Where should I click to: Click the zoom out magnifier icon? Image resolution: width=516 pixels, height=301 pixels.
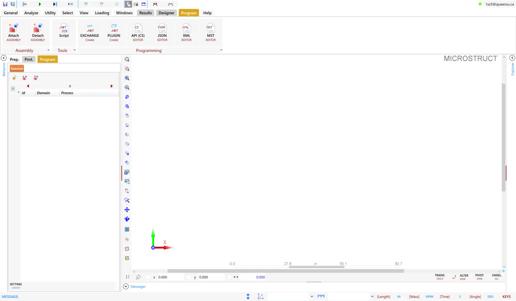coord(127,88)
